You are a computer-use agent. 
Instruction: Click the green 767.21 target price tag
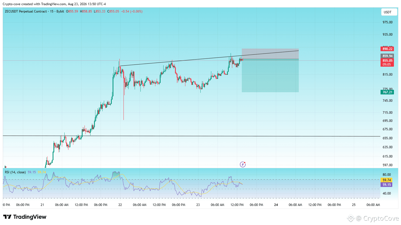387,92
